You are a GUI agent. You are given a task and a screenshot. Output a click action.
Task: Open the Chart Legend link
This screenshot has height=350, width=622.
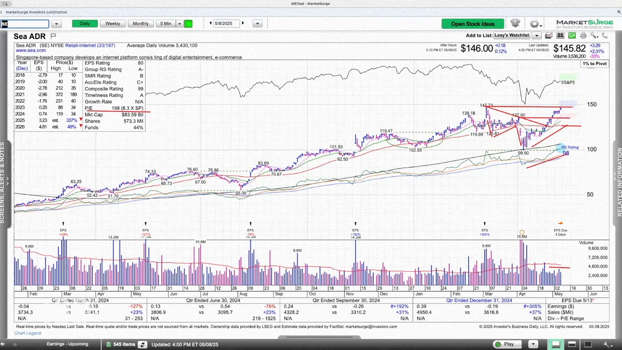27,333
